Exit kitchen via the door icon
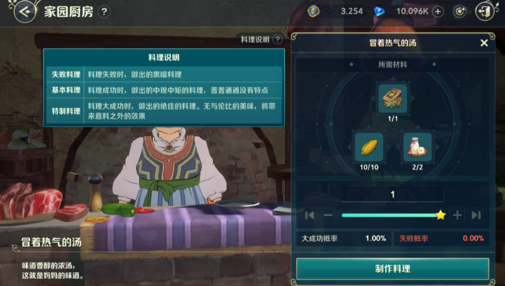 click(485, 12)
